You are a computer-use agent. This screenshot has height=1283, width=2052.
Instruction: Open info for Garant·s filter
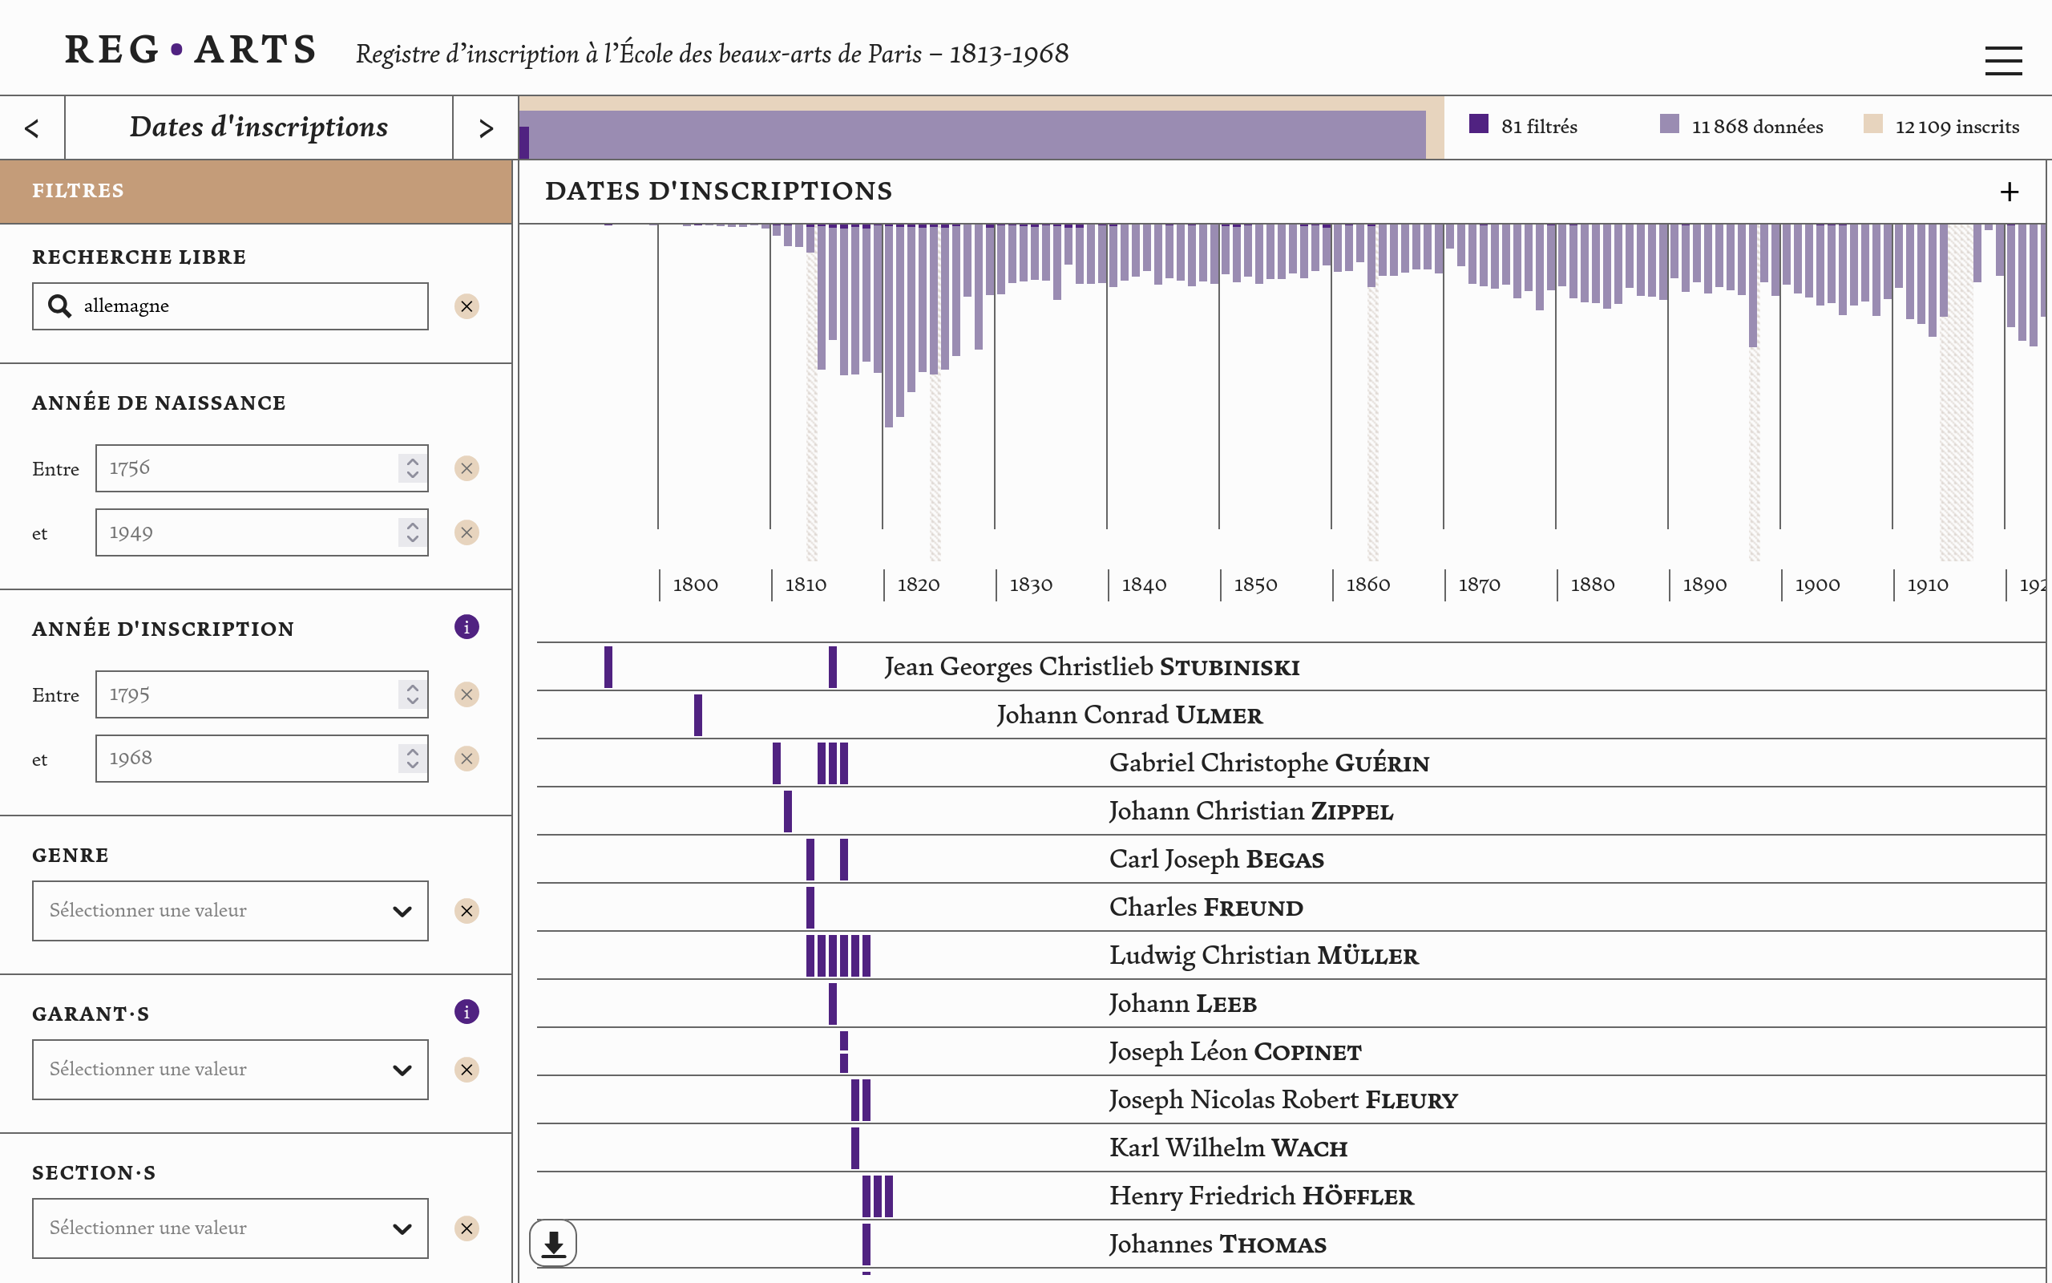point(467,1011)
